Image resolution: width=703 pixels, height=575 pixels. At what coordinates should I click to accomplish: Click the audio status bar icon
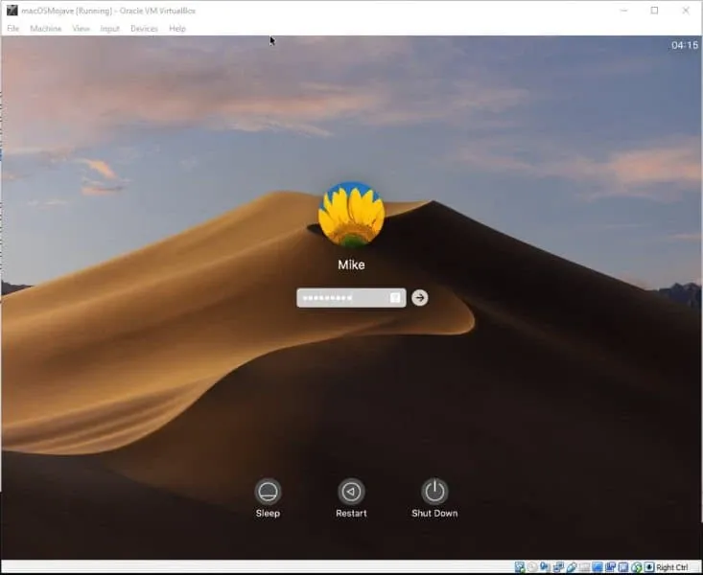(x=545, y=567)
